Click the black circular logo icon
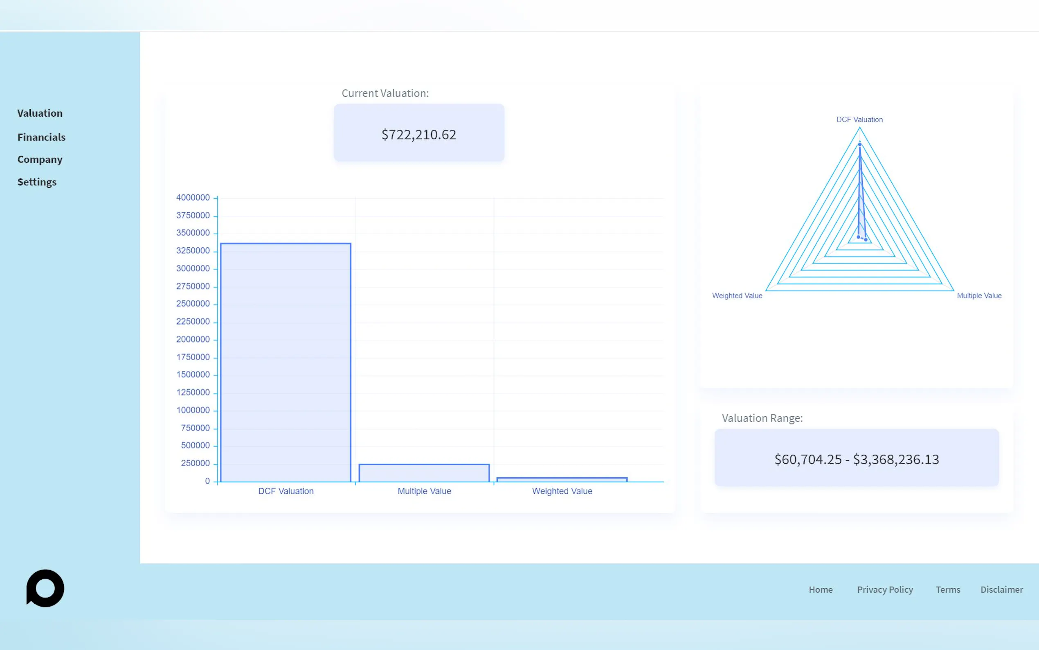 [45, 588]
